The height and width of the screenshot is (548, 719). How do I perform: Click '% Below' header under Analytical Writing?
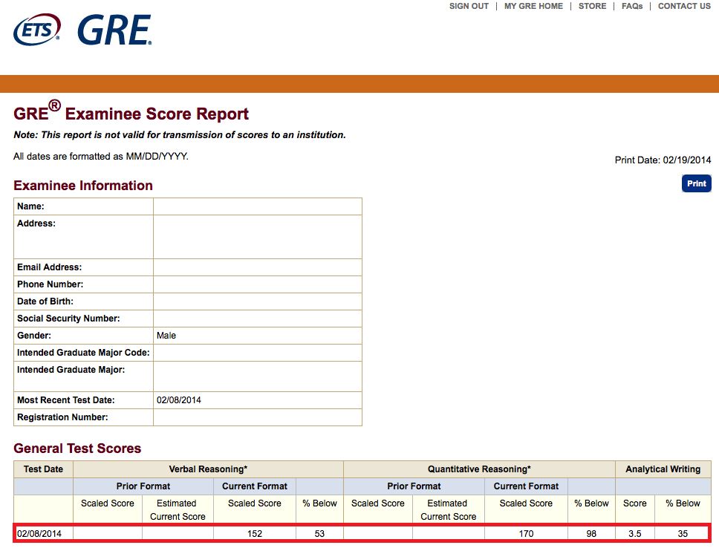683,503
